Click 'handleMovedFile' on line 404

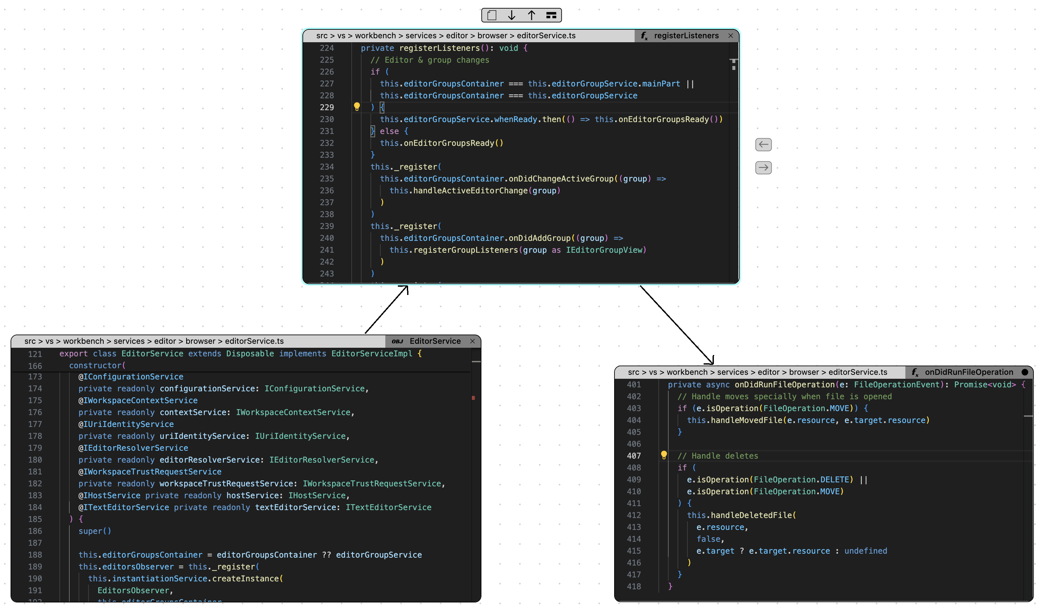coord(747,421)
